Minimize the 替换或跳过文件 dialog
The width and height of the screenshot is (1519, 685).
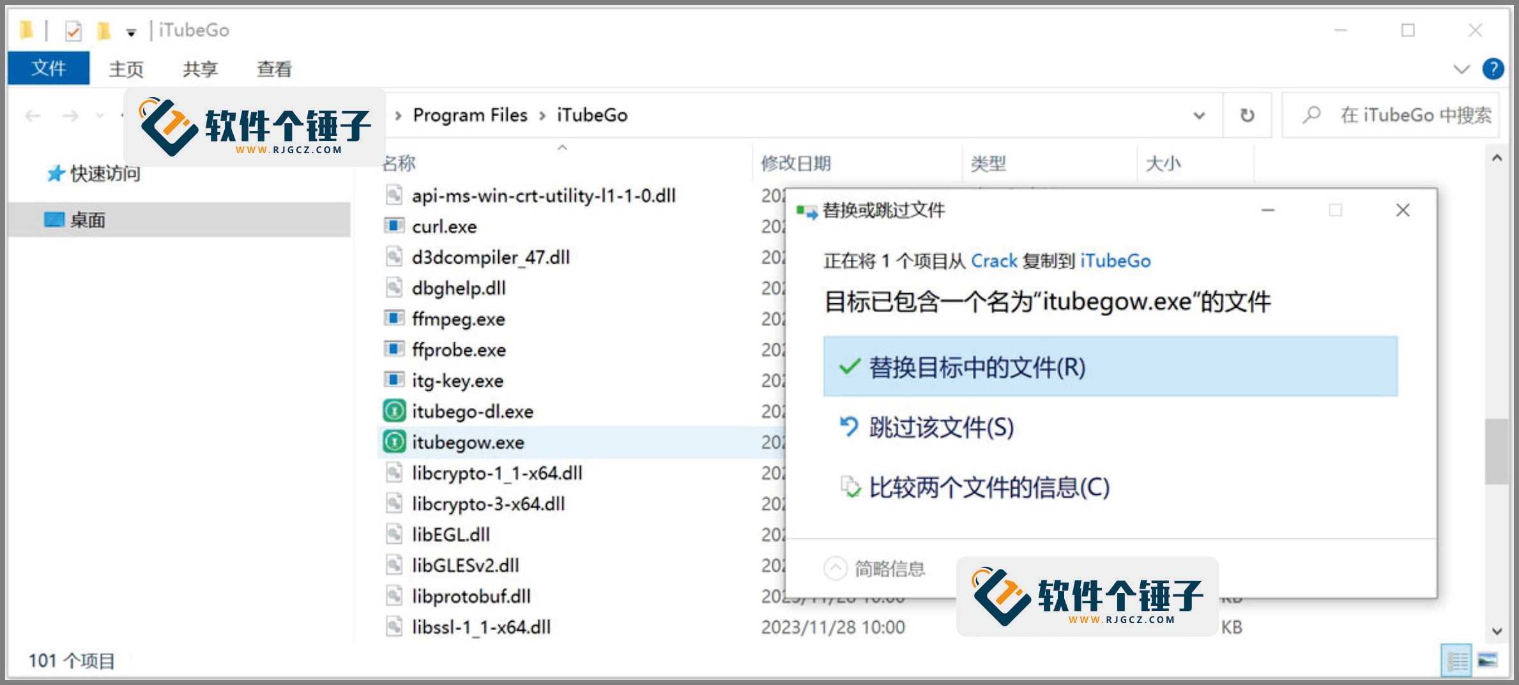click(x=1268, y=210)
